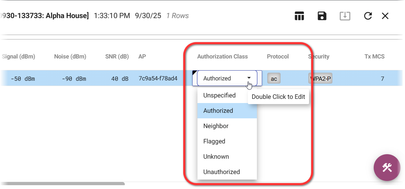405x189 pixels.
Task: Open the purple tools floating button
Action: pyautogui.click(x=387, y=168)
